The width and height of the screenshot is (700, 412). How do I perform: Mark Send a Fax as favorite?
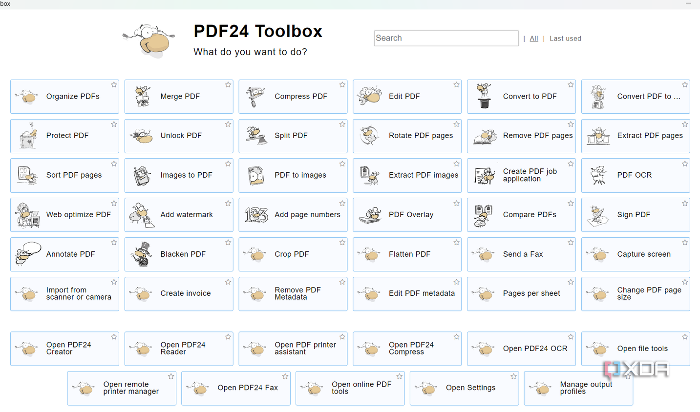[x=571, y=243]
